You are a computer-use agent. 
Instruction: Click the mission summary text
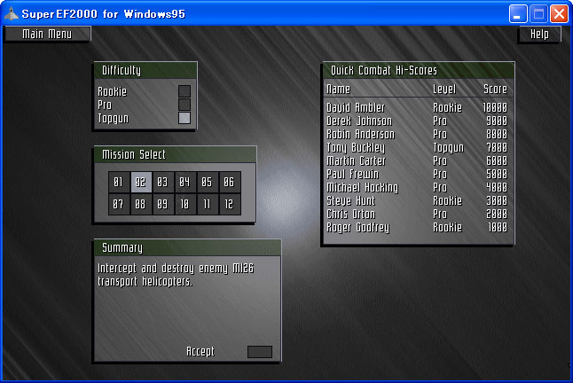[176, 275]
